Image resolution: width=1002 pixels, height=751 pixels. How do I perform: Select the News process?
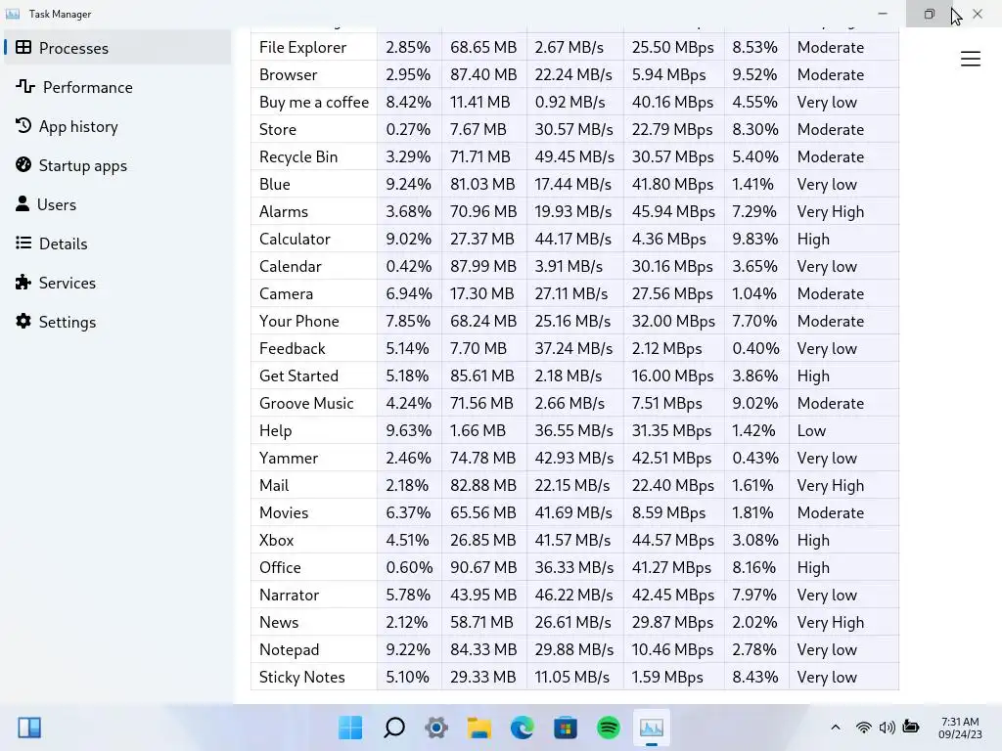coord(574,622)
